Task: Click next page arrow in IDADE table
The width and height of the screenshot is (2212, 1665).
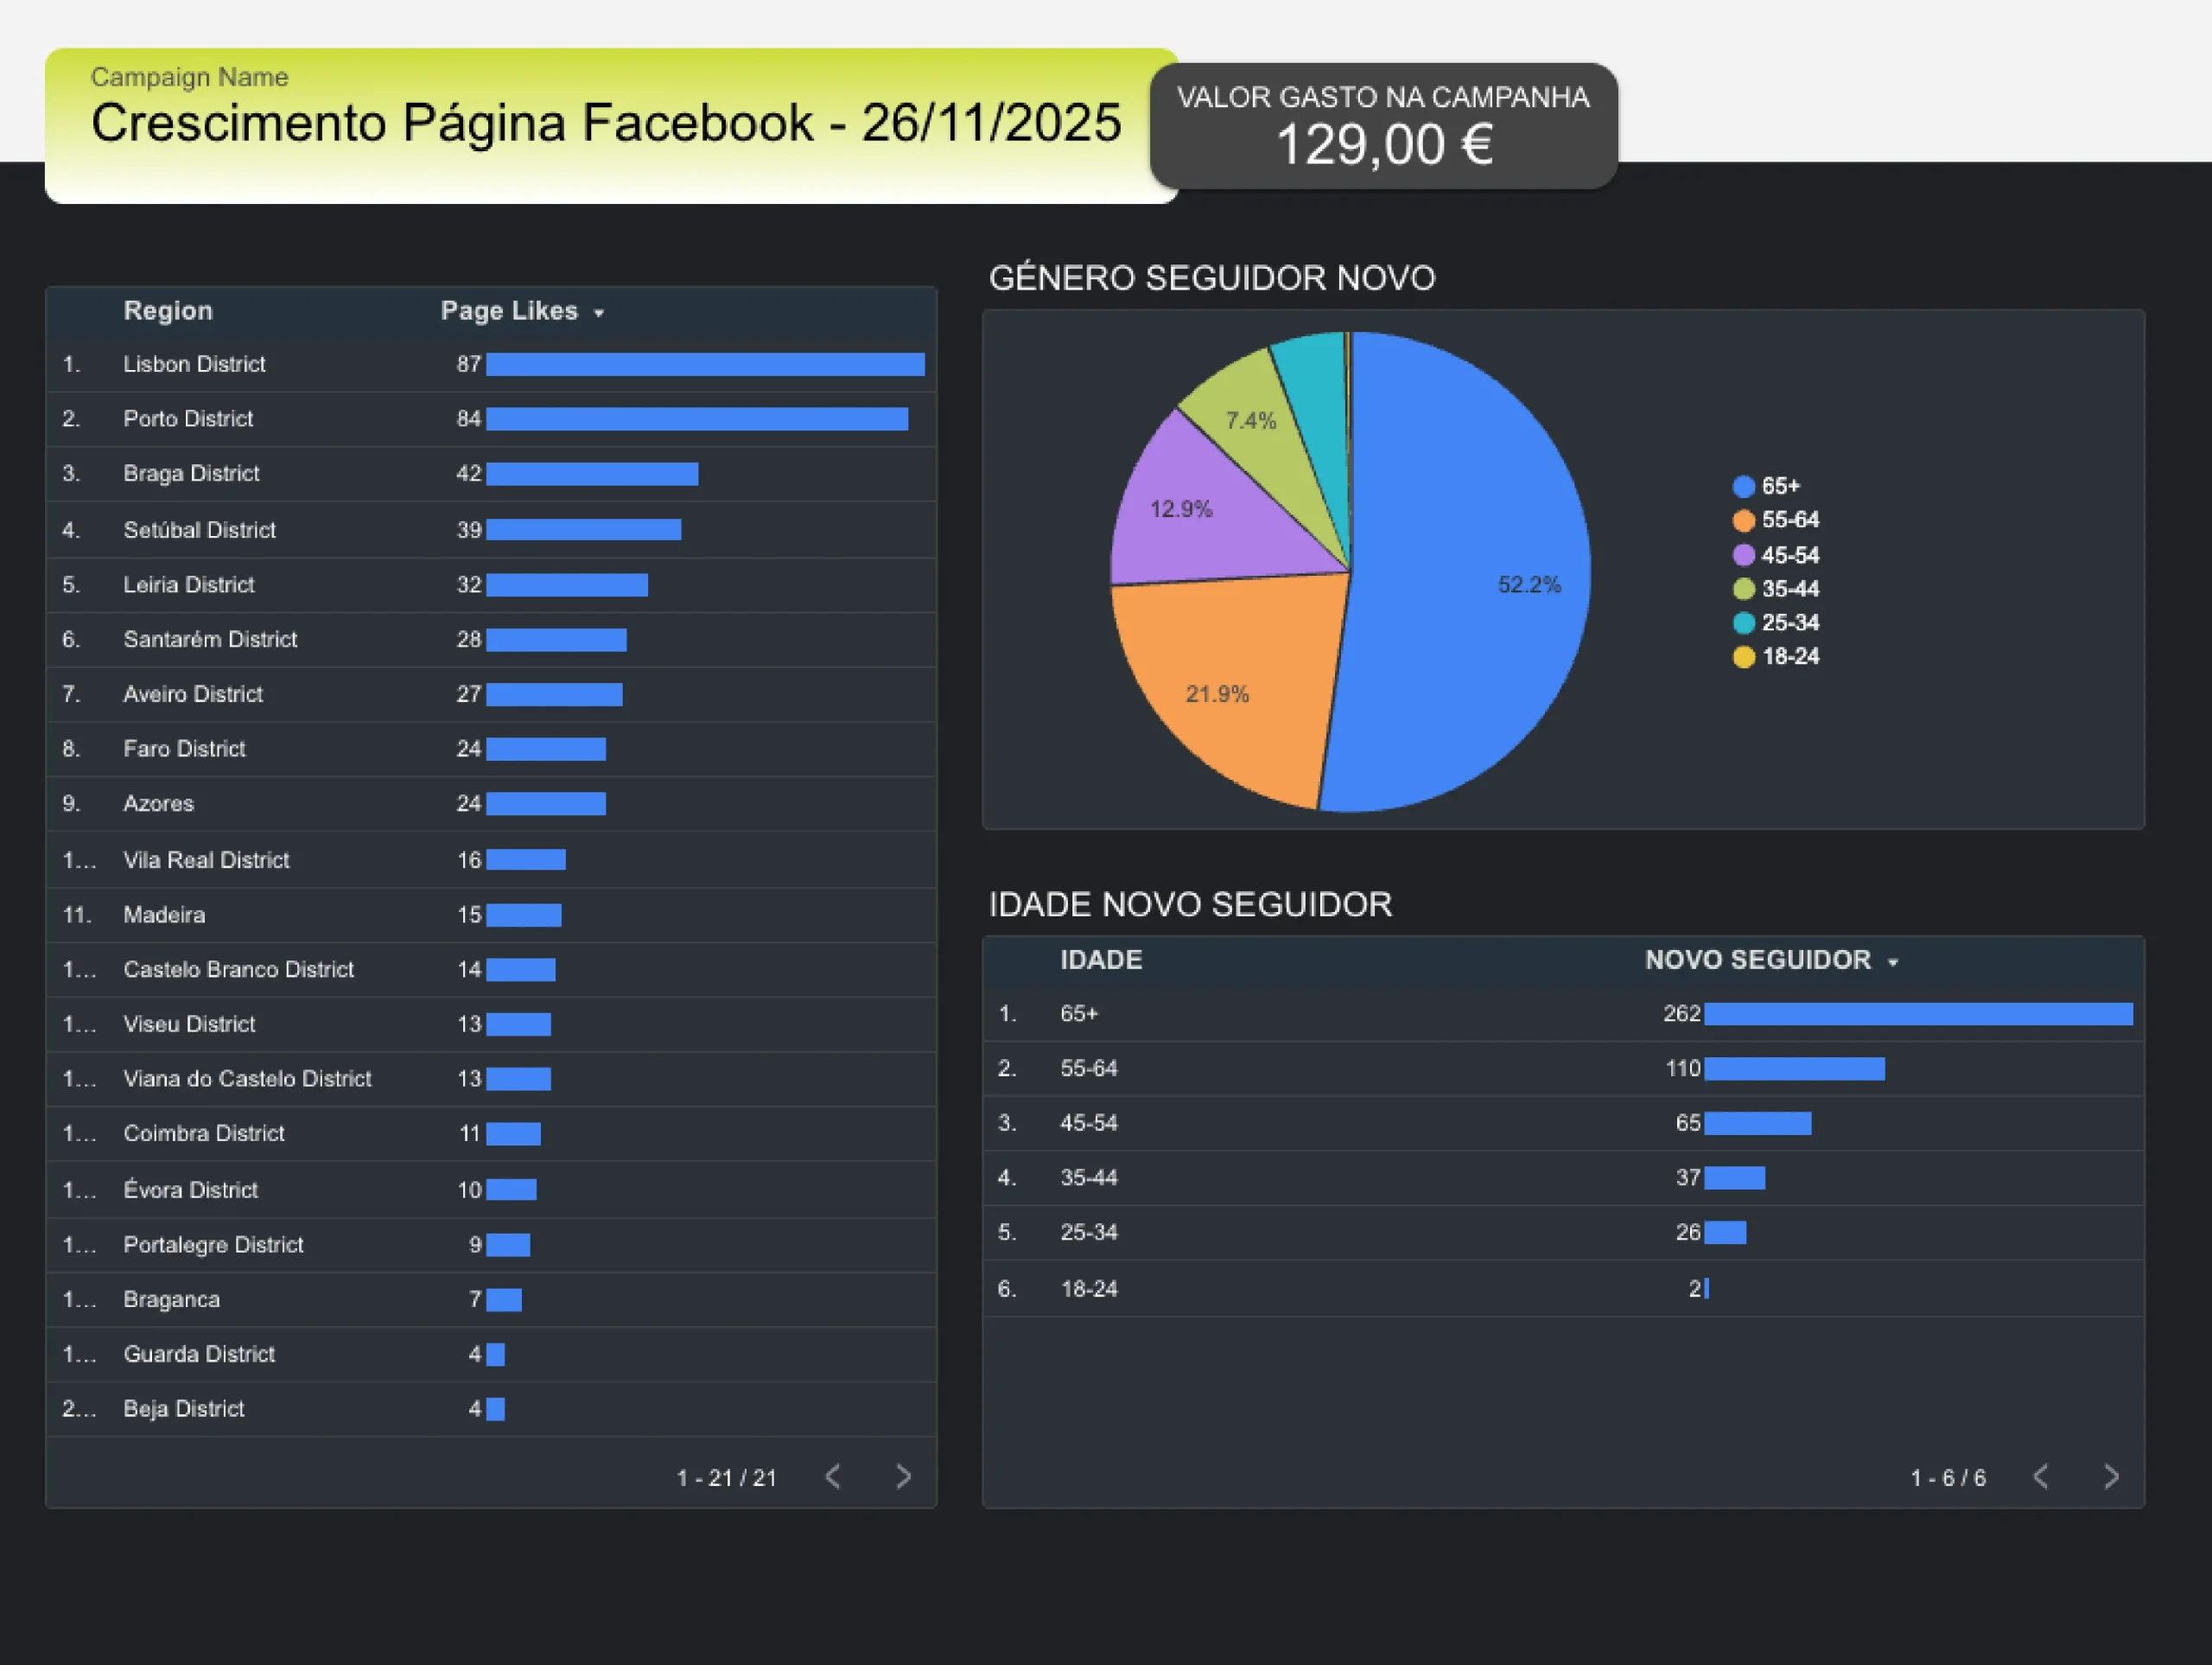Action: click(2111, 1477)
